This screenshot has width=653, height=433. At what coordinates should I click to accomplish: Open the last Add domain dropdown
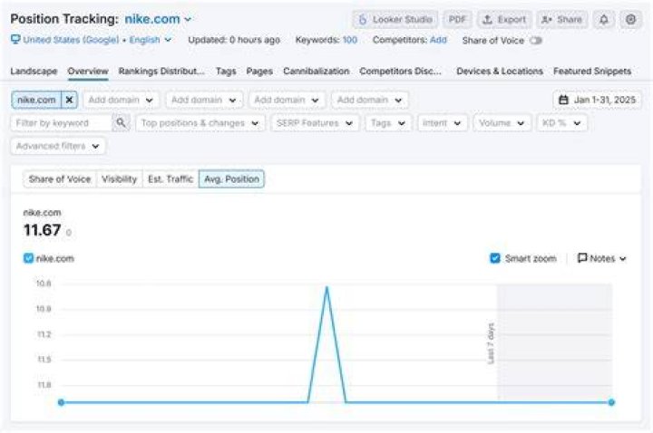(x=369, y=100)
